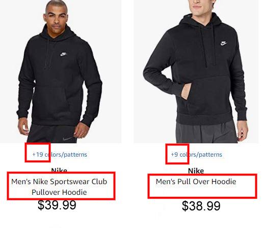This screenshot has width=263, height=228.
Task: Open Men's Nike Sportswear Club Pullover Hoodie title
Action: [59, 187]
